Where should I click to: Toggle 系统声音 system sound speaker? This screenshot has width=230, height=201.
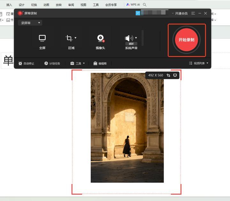129,38
